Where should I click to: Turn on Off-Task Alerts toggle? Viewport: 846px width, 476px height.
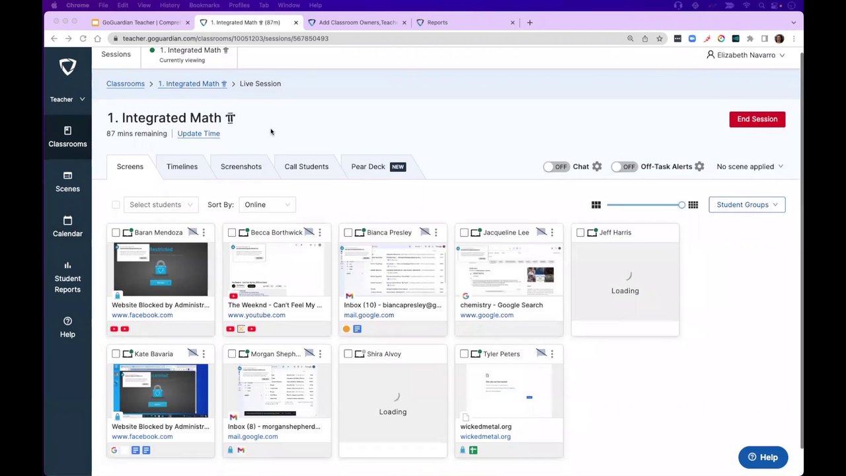click(x=623, y=167)
